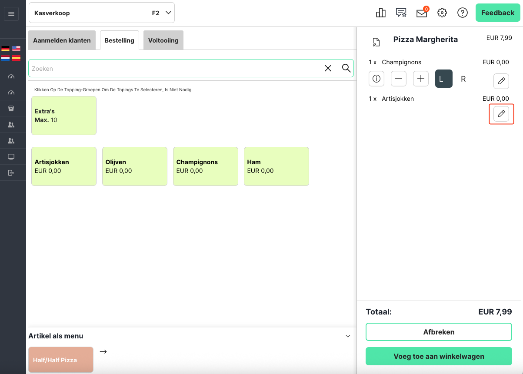This screenshot has height=374, width=523.
Task: Switch language with the Spanish flag
Action: coord(16,57)
